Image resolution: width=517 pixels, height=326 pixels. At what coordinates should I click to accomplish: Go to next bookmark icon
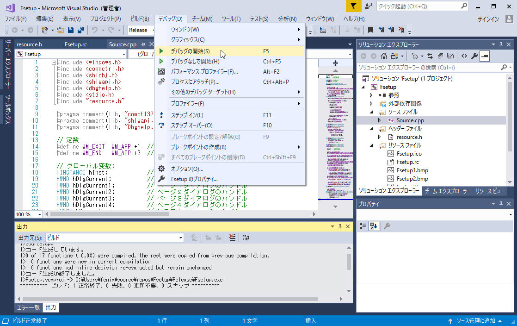pyautogui.click(x=391, y=30)
